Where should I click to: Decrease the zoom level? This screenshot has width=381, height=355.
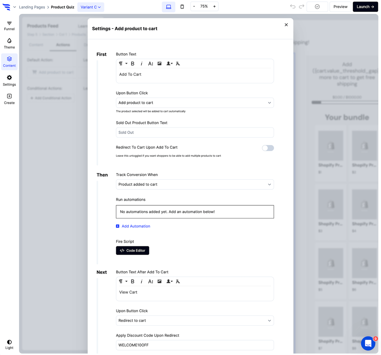pyautogui.click(x=194, y=6)
